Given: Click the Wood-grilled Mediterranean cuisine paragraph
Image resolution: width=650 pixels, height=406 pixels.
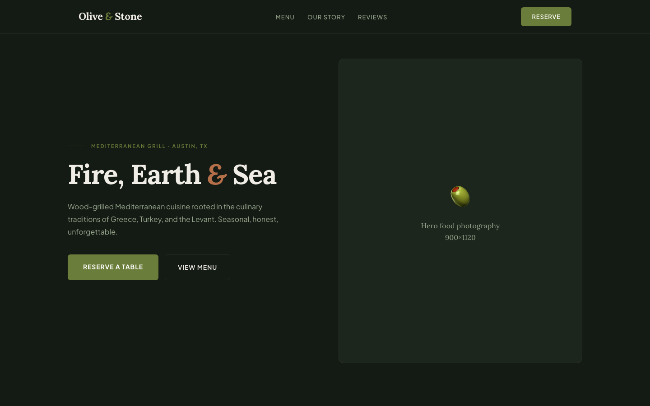Looking at the screenshot, I should 173,219.
